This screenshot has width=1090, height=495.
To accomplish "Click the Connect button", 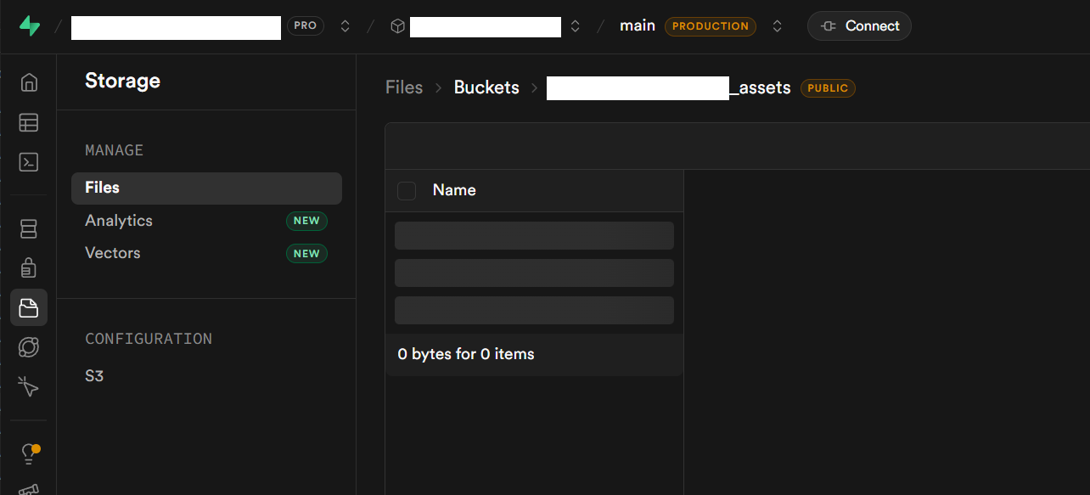I will 859,26.
